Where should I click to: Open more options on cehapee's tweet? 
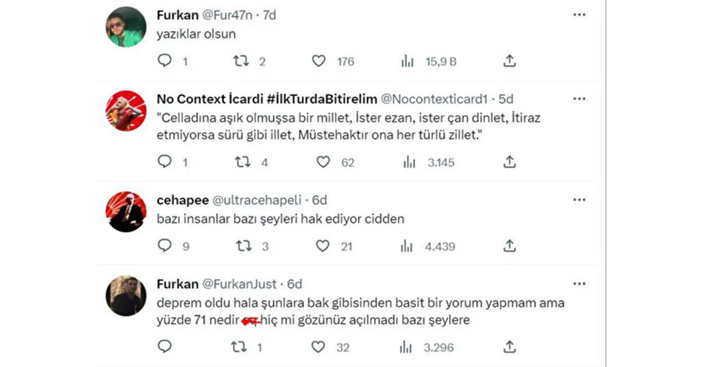point(579,200)
